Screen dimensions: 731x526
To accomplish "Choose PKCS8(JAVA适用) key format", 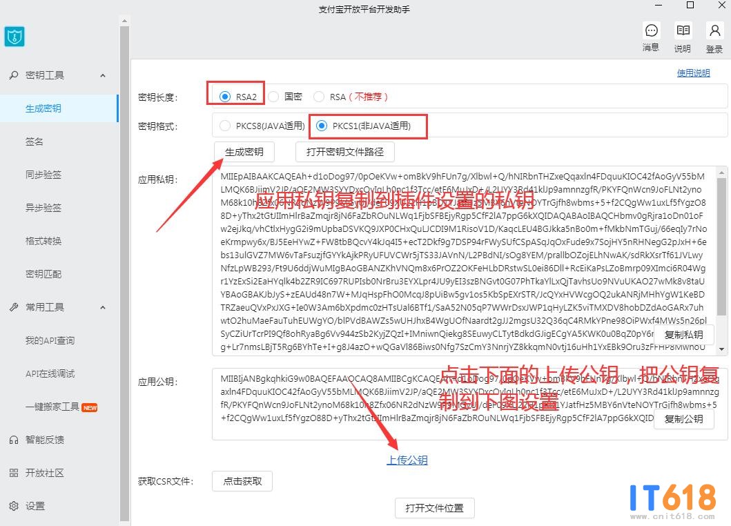I will click(225, 126).
